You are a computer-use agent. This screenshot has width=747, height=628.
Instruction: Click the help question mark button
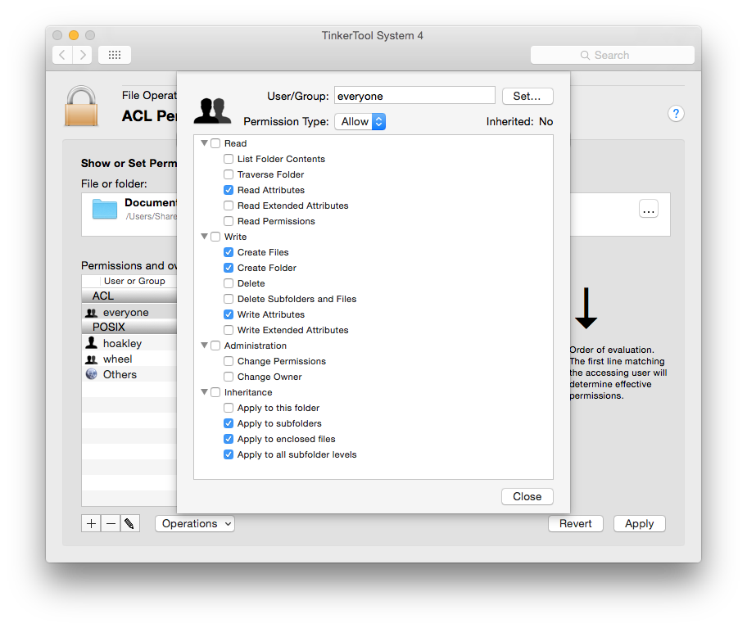coord(676,114)
